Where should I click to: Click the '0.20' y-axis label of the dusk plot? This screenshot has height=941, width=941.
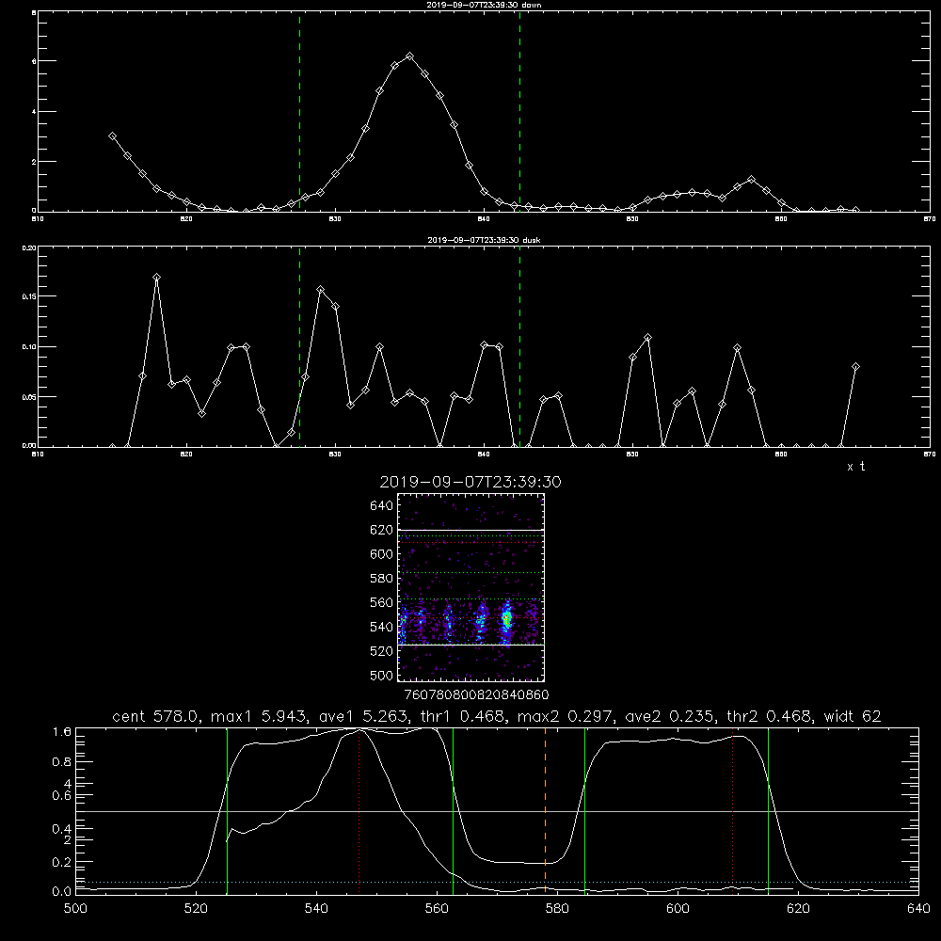pos(29,247)
